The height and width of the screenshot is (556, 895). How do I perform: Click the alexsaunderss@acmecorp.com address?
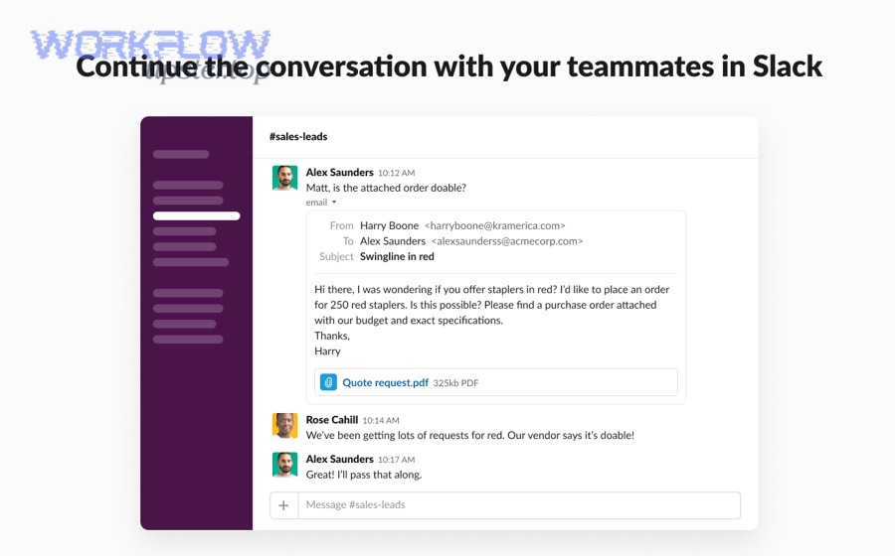507,241
